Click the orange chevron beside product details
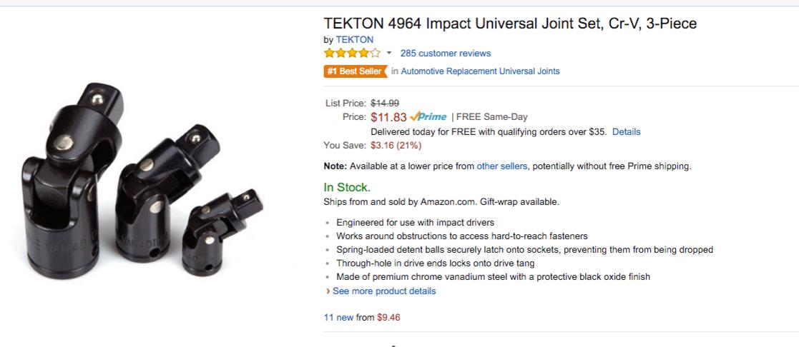The width and height of the screenshot is (799, 347). tap(328, 291)
